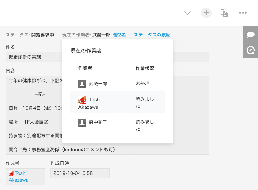This screenshot has height=190, width=258.
Task: Click 未処理 status for 武蔵一郎
Action: pos(142,83)
